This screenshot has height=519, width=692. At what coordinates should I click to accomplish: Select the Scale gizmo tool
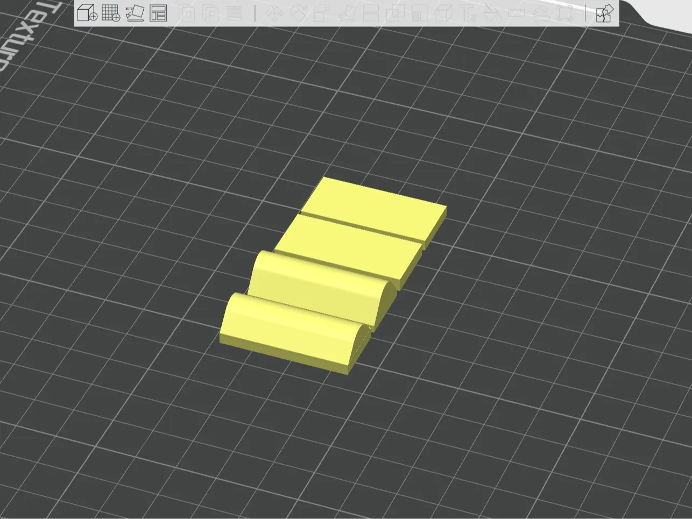click(322, 13)
